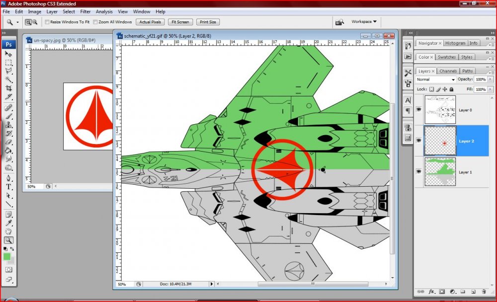The height and width of the screenshot is (302, 497).
Task: Enable Resize Windows To Fit checkbox
Action: tap(47, 22)
